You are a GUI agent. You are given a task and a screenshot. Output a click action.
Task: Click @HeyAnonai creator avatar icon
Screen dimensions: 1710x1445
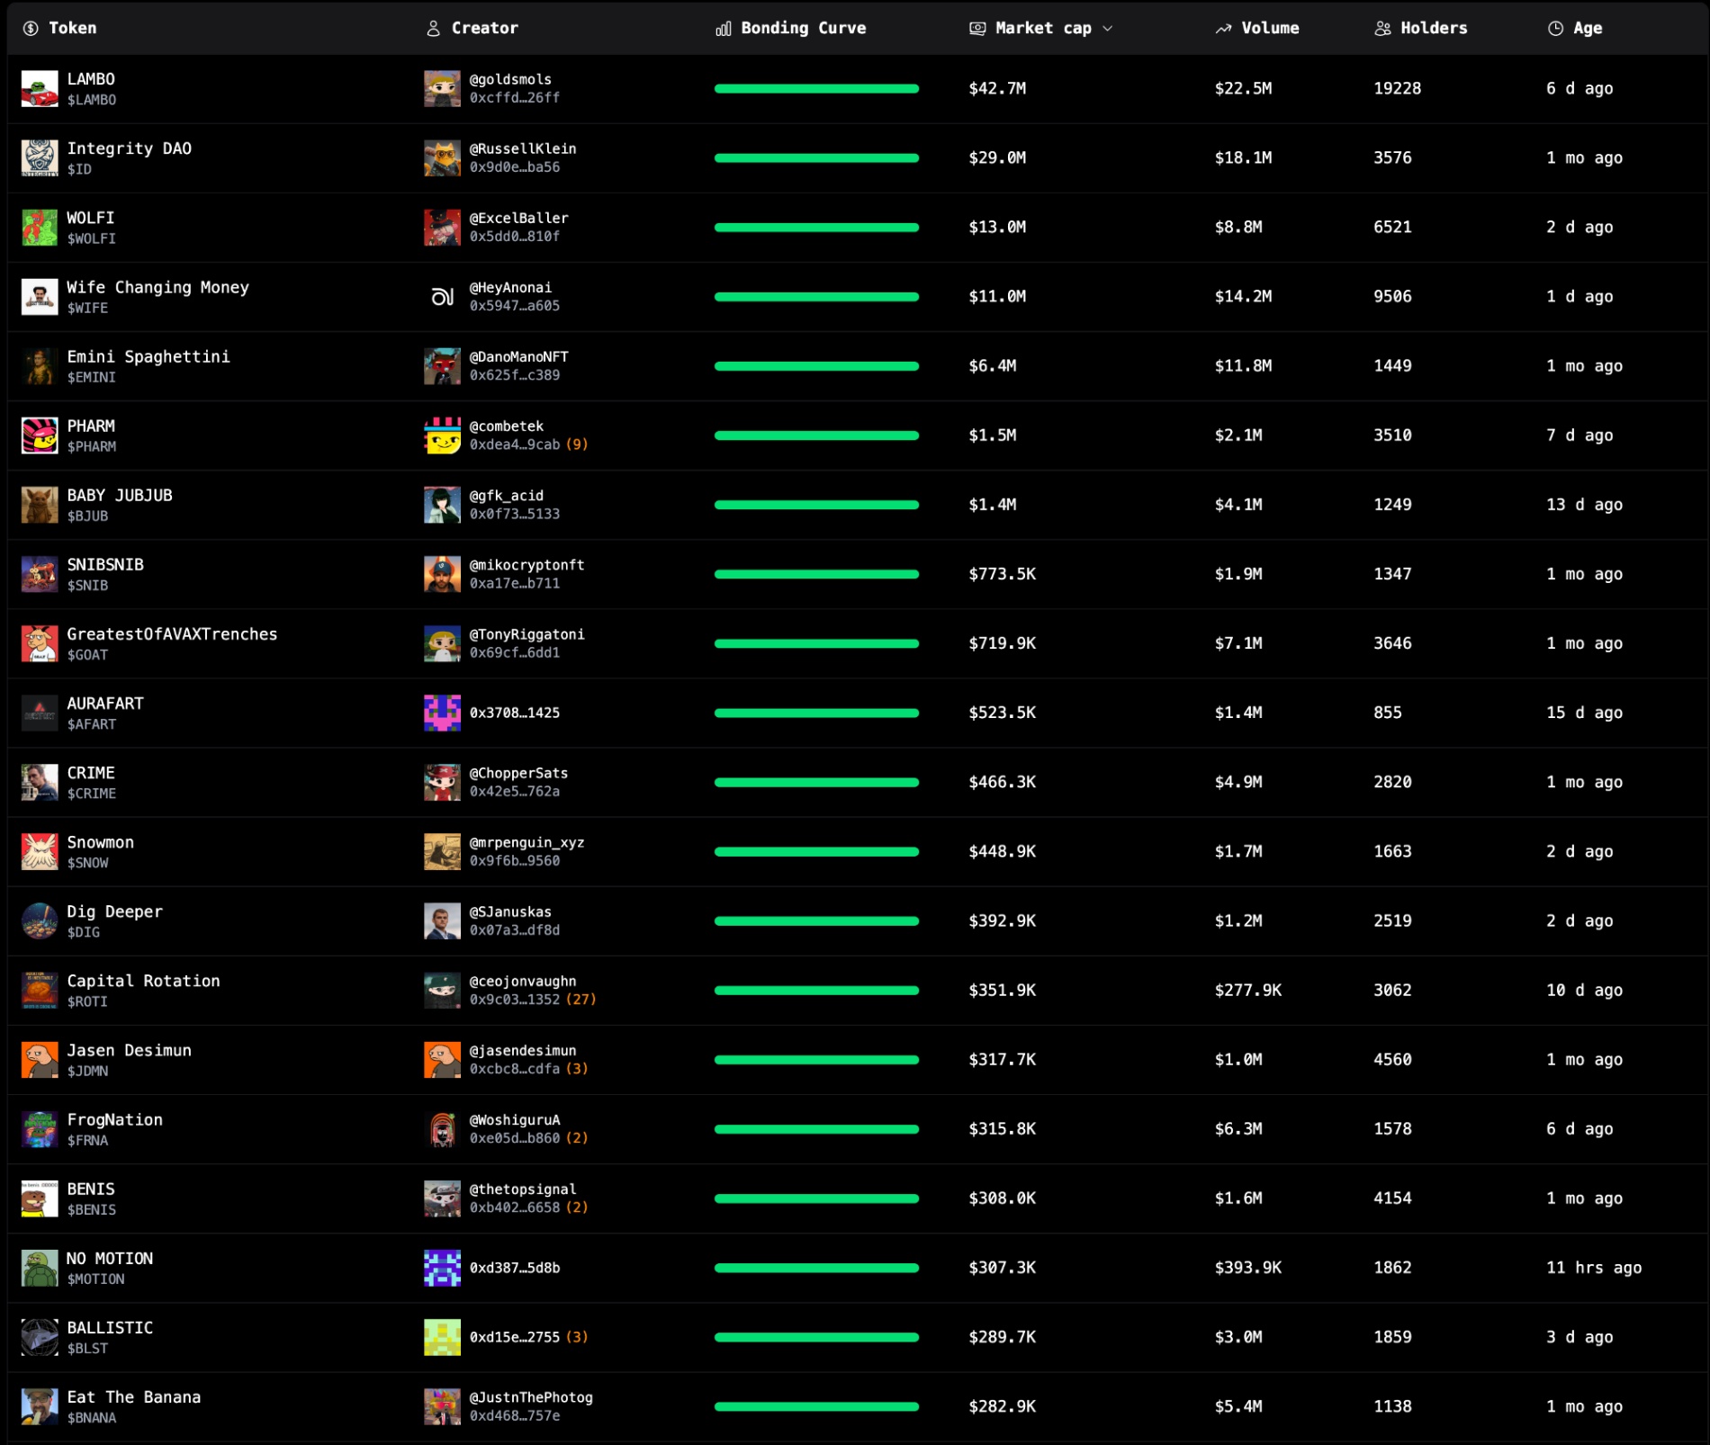442,297
